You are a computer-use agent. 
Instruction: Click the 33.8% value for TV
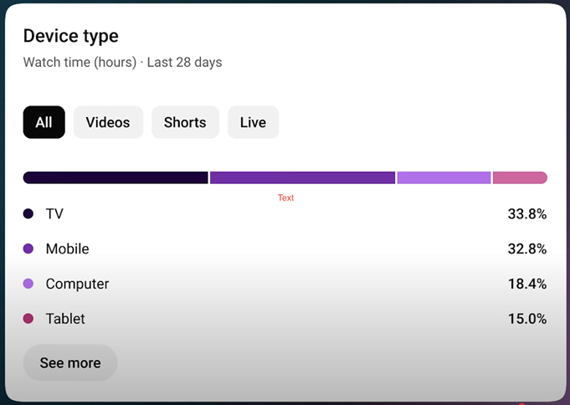tap(527, 214)
